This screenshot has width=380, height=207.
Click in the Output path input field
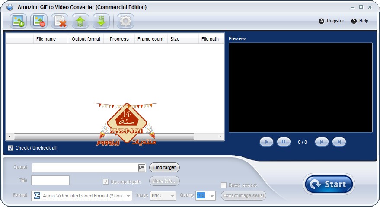pyautogui.click(x=85, y=168)
